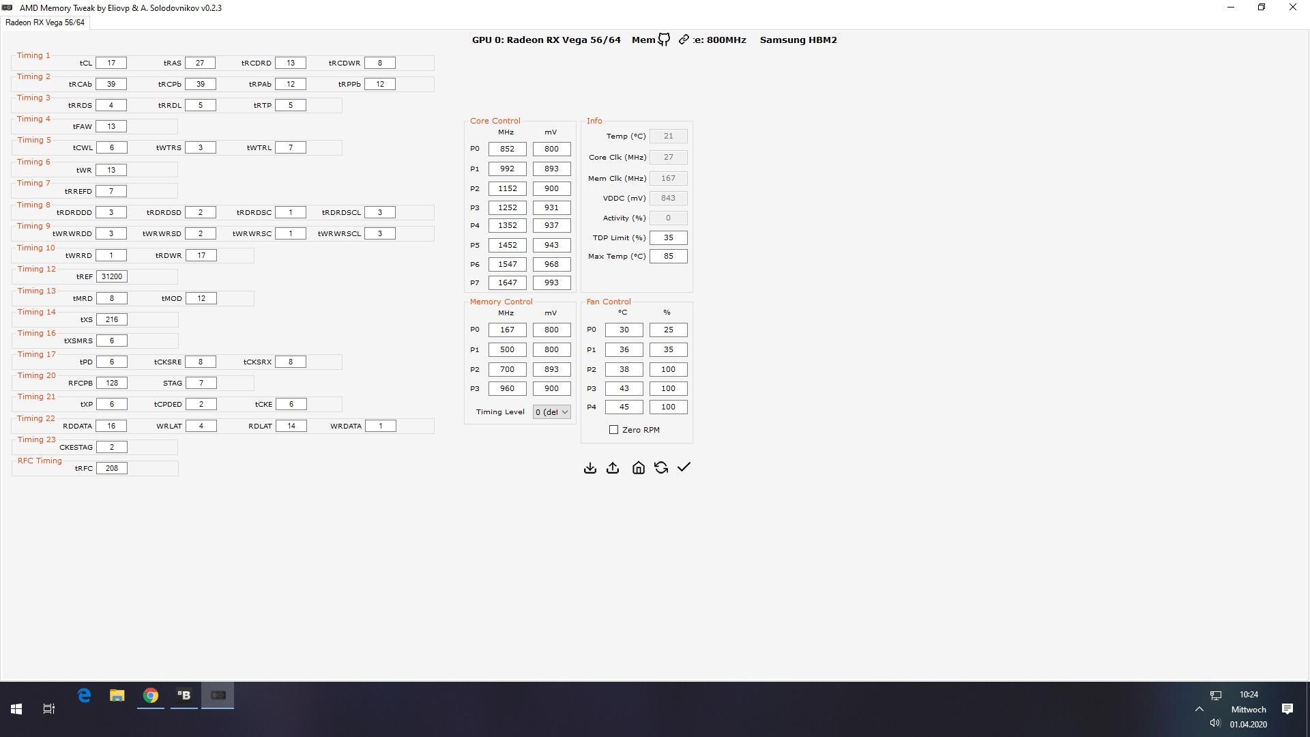Open the notification center icon

pos(1287,709)
